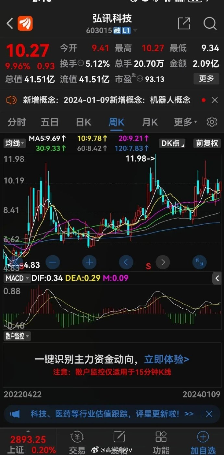Open the 更多 quote details button

click(x=206, y=78)
